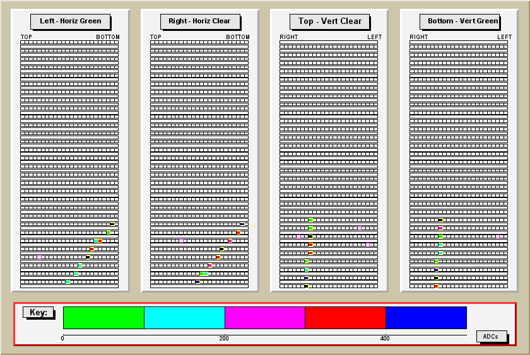Click the 'Key:' button
Screen dimensions: 530x355
click(38, 312)
